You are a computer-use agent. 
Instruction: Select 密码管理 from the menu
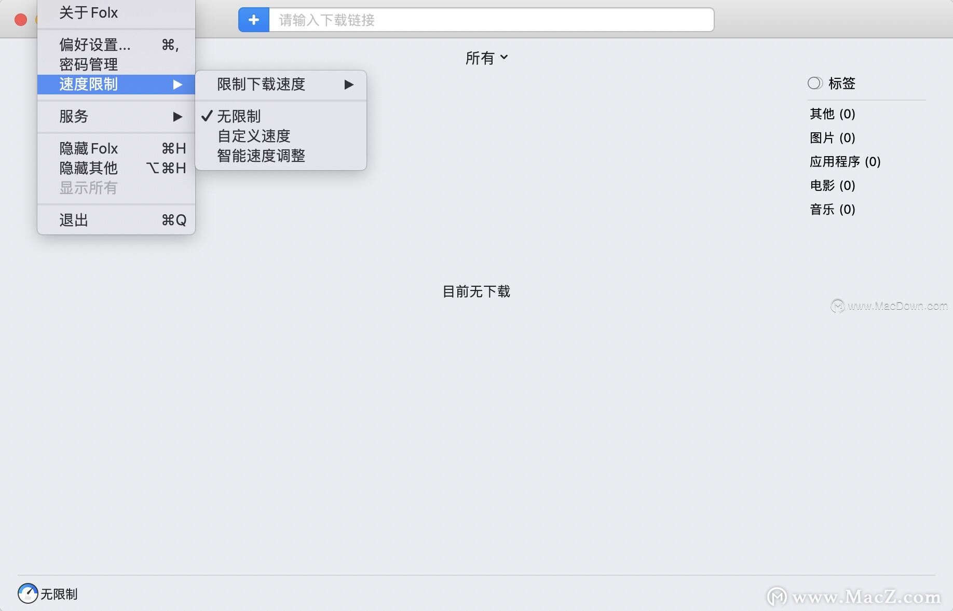pos(88,64)
